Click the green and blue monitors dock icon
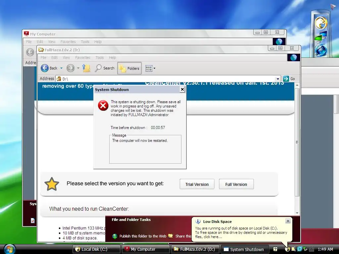The height and width of the screenshot is (254, 339). 320,36
